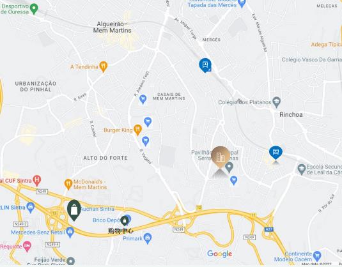Click the train station marker near Mercês
The width and height of the screenshot is (342, 267).
205,65
